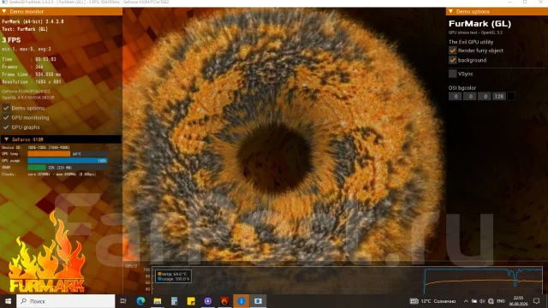Click the Test: FurMark (GL) line
This screenshot has width=548, height=308.
coord(25,29)
